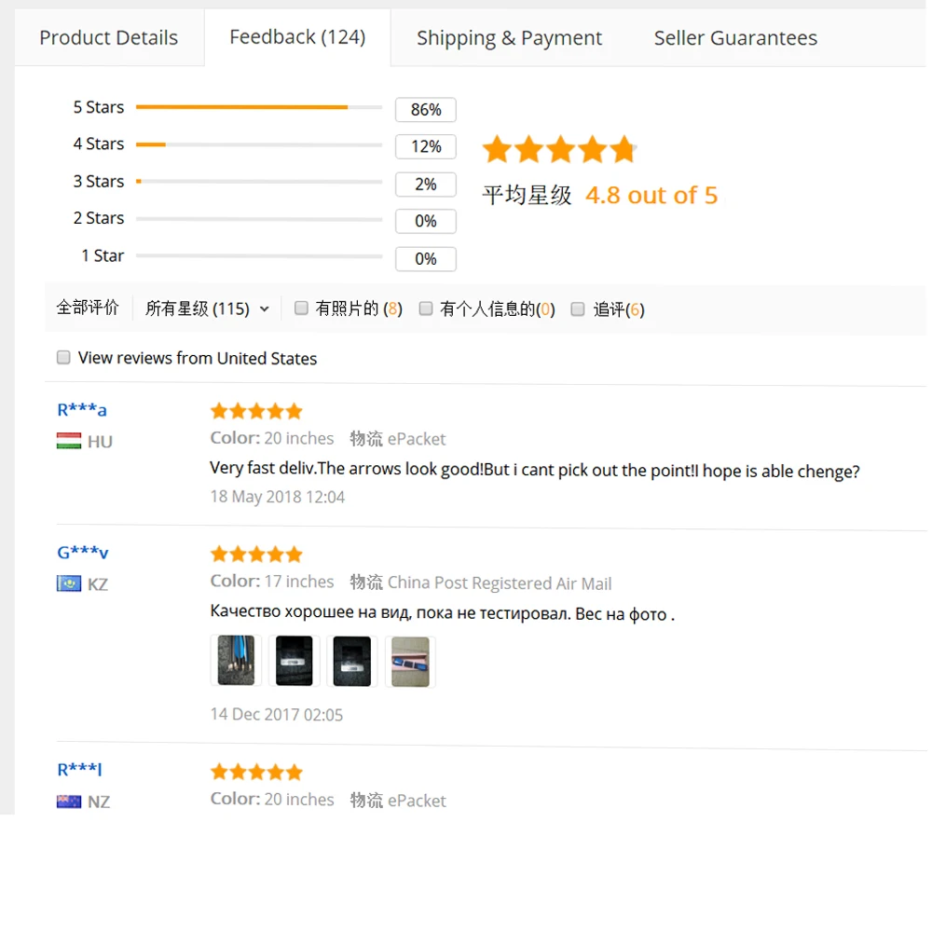Expand the 所有星级 (115) star filter dropdown
Viewport: 932px width, 932px height.
coord(207,308)
